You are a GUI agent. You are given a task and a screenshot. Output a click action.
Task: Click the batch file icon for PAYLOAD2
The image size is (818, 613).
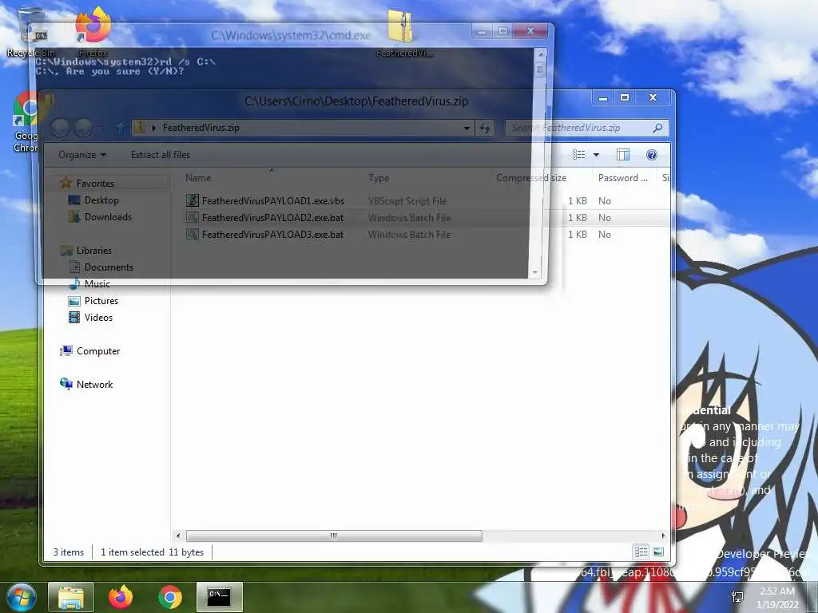click(x=193, y=217)
